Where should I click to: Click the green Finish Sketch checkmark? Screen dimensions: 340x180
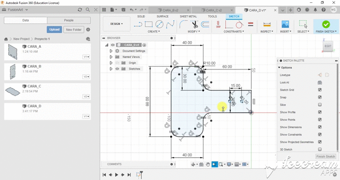326,24
